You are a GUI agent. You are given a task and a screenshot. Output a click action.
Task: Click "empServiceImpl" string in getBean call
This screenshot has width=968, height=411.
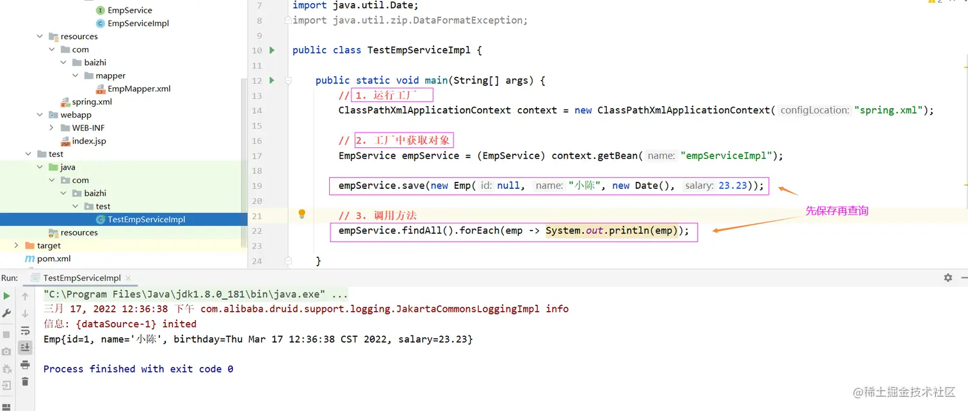tap(726, 156)
